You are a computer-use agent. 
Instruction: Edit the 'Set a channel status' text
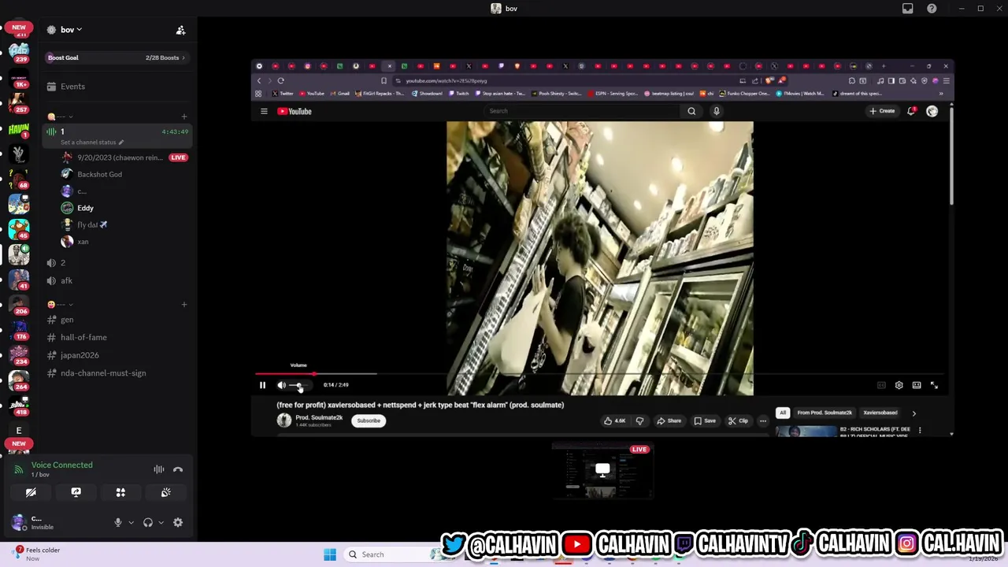pyautogui.click(x=92, y=143)
